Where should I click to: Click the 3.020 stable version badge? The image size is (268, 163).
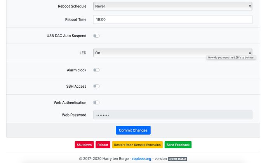[178, 159]
